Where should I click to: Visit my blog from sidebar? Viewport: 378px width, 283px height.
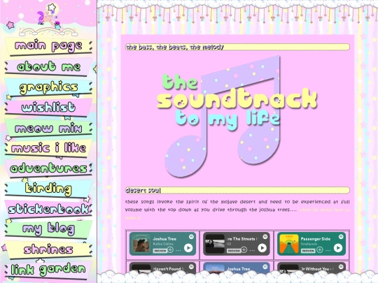(48, 229)
